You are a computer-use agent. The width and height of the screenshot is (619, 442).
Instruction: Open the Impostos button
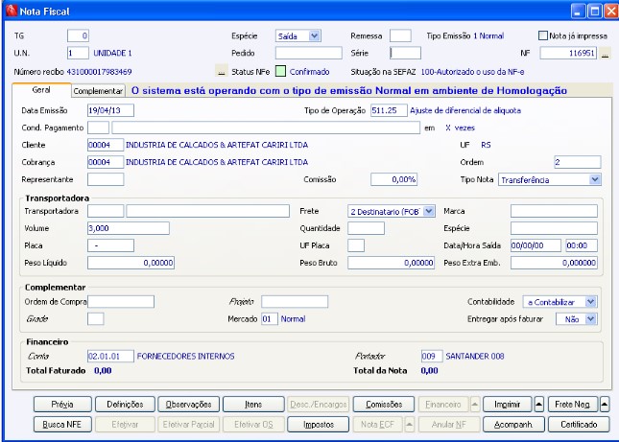pyautogui.click(x=319, y=424)
